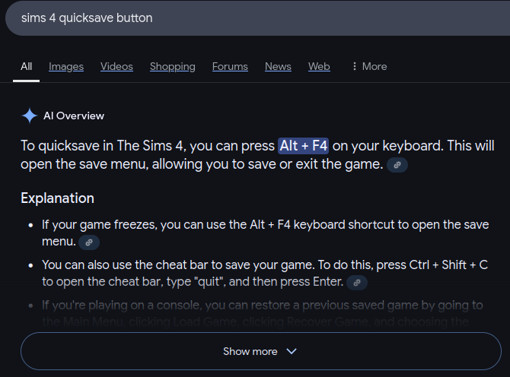Expand the Show more chevron
The height and width of the screenshot is (377, 510).
(x=291, y=351)
